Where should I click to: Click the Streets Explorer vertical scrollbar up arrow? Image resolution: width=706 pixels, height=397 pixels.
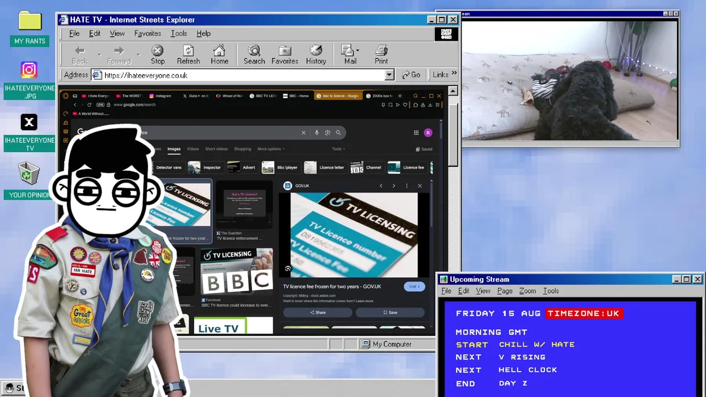click(x=453, y=91)
